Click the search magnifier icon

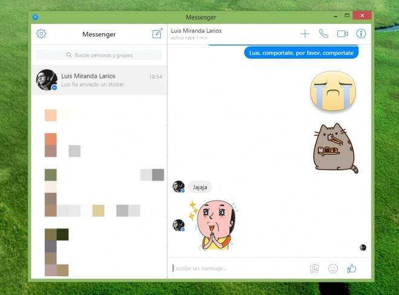[69, 55]
